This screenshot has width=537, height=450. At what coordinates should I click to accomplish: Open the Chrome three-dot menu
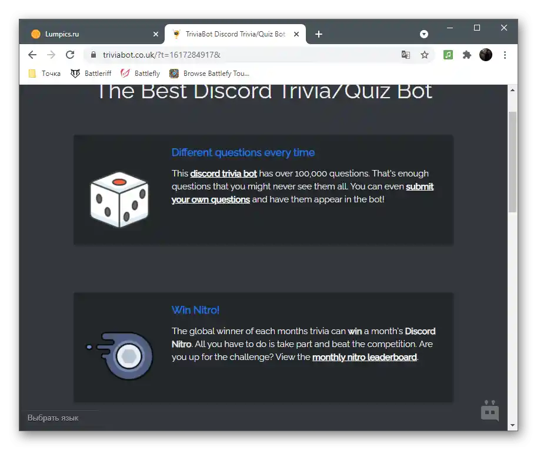tap(505, 55)
